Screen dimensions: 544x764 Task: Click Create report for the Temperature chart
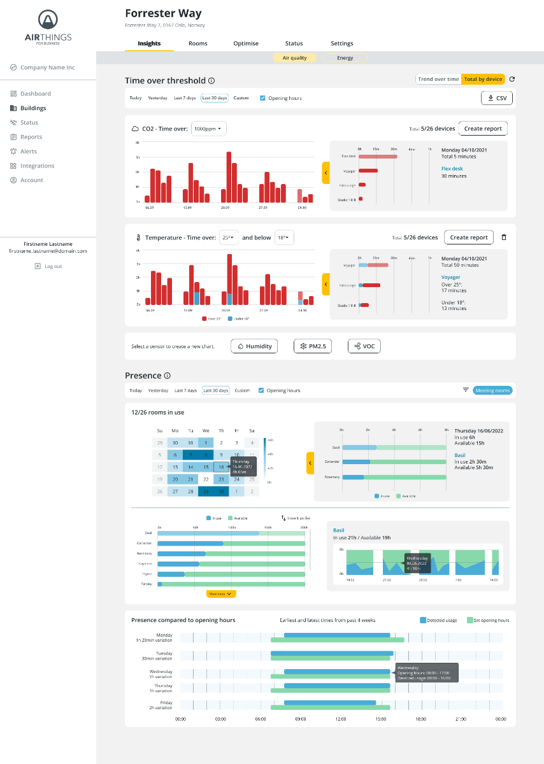pos(469,237)
